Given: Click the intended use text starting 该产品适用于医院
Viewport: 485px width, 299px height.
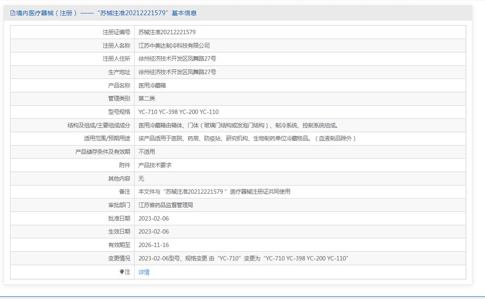Looking at the screenshot, I should [247, 139].
